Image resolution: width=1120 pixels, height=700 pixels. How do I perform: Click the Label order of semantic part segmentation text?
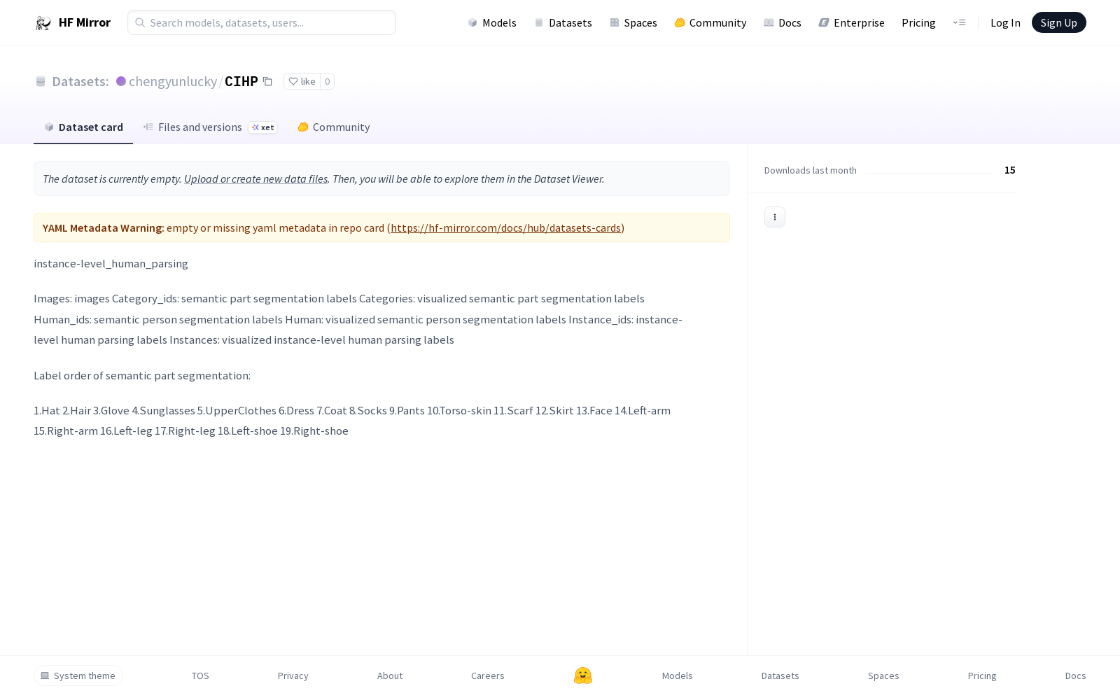point(142,375)
